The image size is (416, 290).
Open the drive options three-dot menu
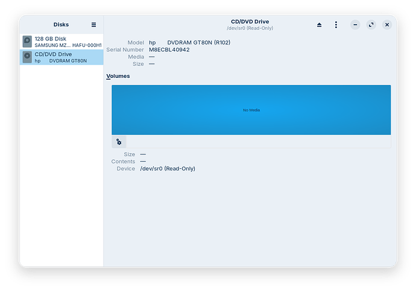click(336, 25)
